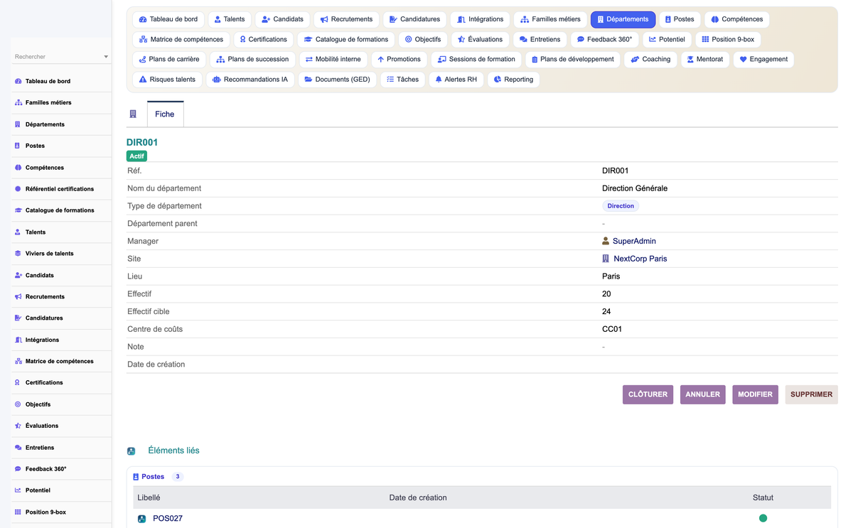The image size is (853, 528).
Task: Open Feedback 360° in the sidebar
Action: (x=46, y=469)
